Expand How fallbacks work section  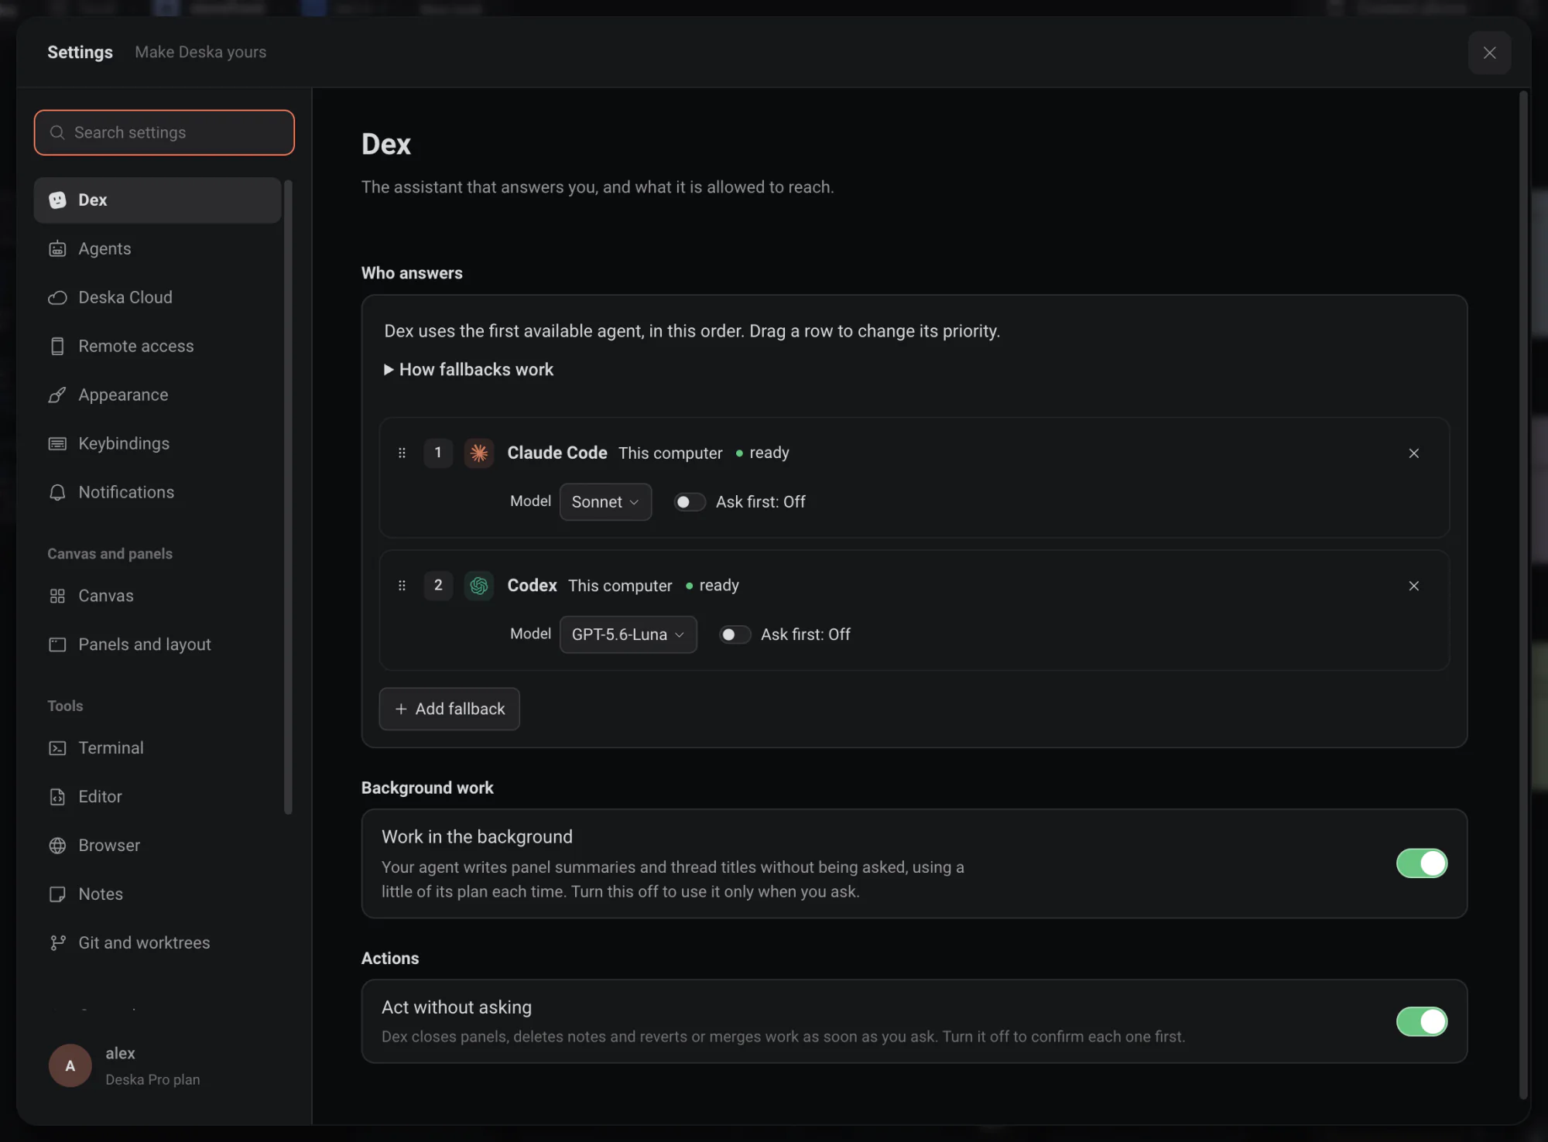pos(469,370)
